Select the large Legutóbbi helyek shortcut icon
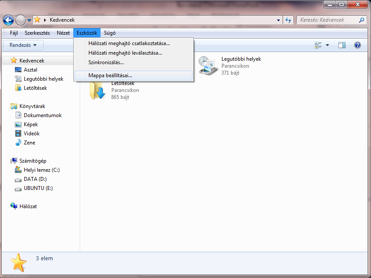 [x=208, y=65]
